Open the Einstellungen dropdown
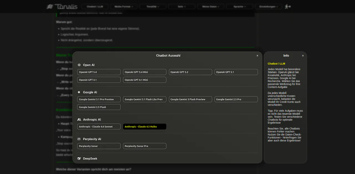The image size is (355, 174). [268, 7]
